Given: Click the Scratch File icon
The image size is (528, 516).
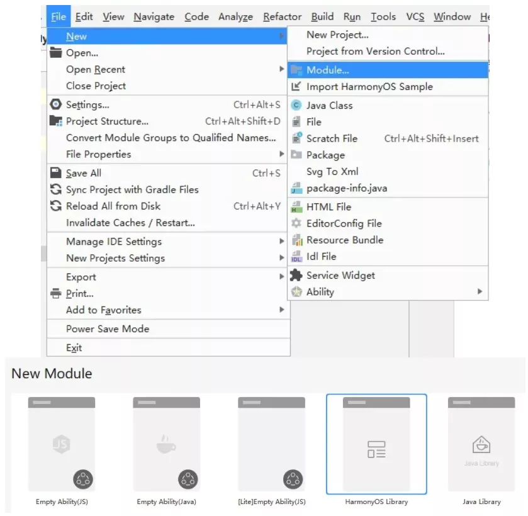Looking at the screenshot, I should pos(296,138).
